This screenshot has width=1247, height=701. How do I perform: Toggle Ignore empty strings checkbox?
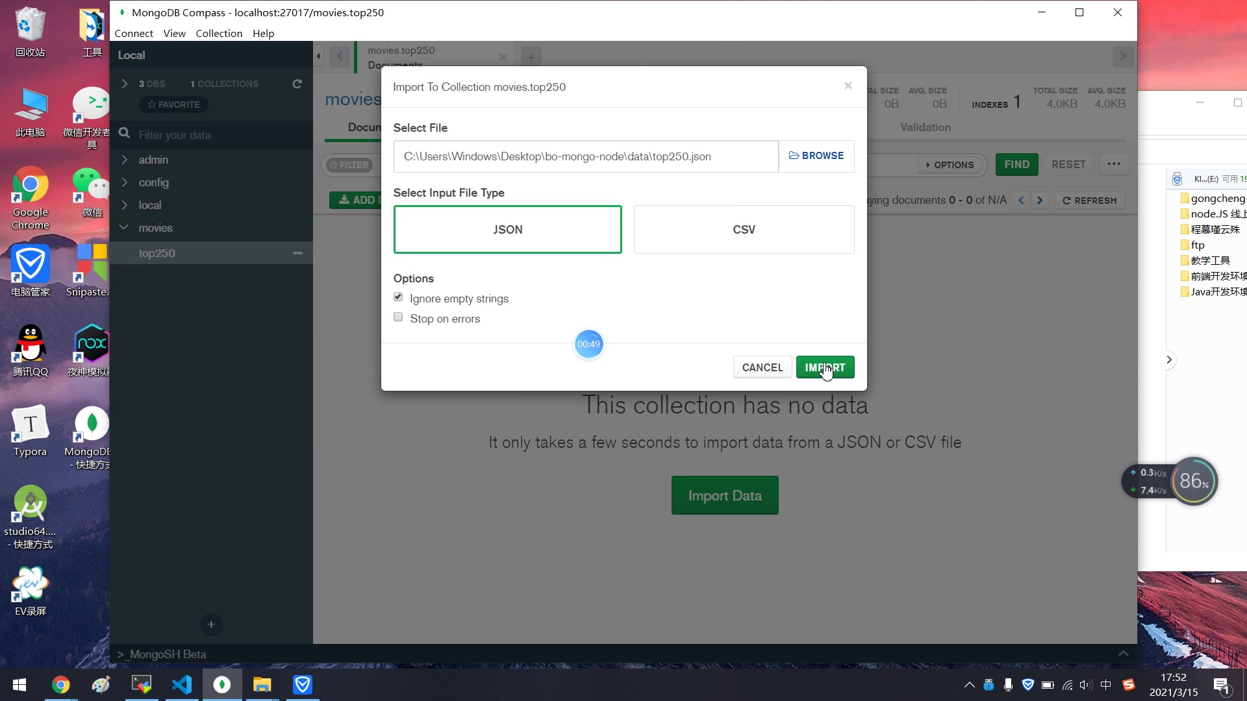pos(399,297)
